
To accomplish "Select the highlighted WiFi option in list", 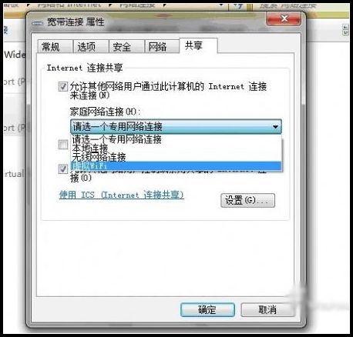I will coord(176,166).
